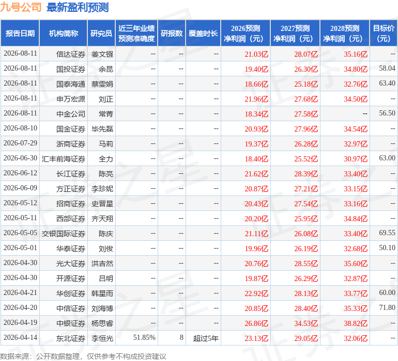This screenshot has width=398, height=361.
Task: Select the 2026-04-20 中信证券 report date
Action: (x=20, y=307)
